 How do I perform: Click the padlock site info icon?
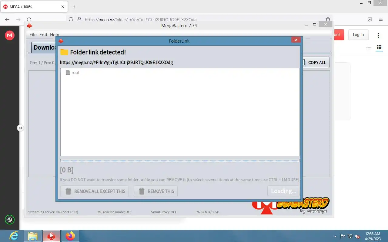pos(79,19)
